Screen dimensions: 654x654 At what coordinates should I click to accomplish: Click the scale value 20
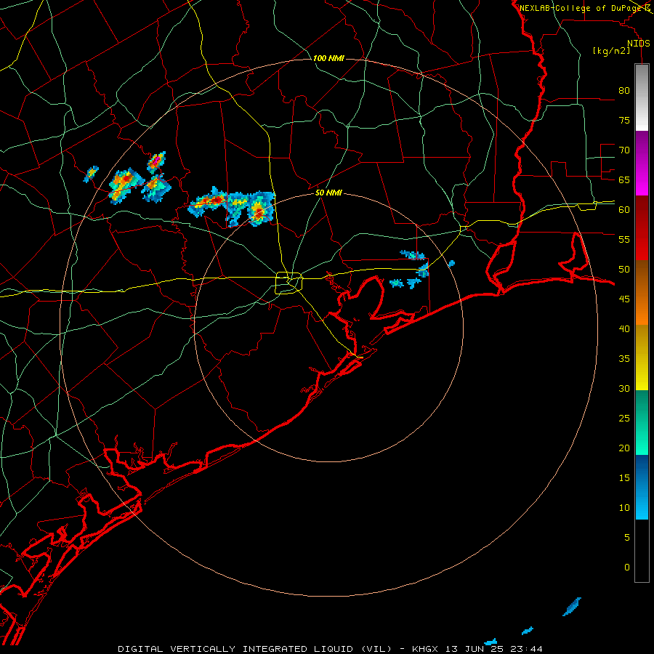(624, 448)
